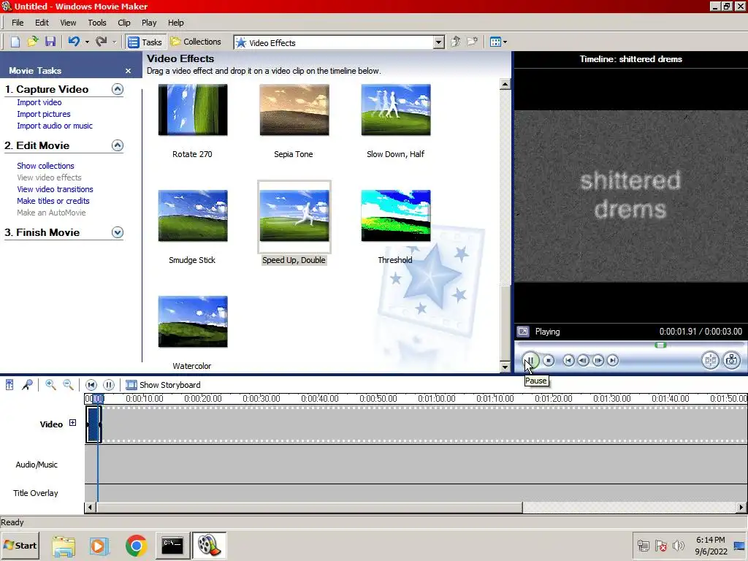Click Make titles or credits link
748x561 pixels.
point(53,201)
